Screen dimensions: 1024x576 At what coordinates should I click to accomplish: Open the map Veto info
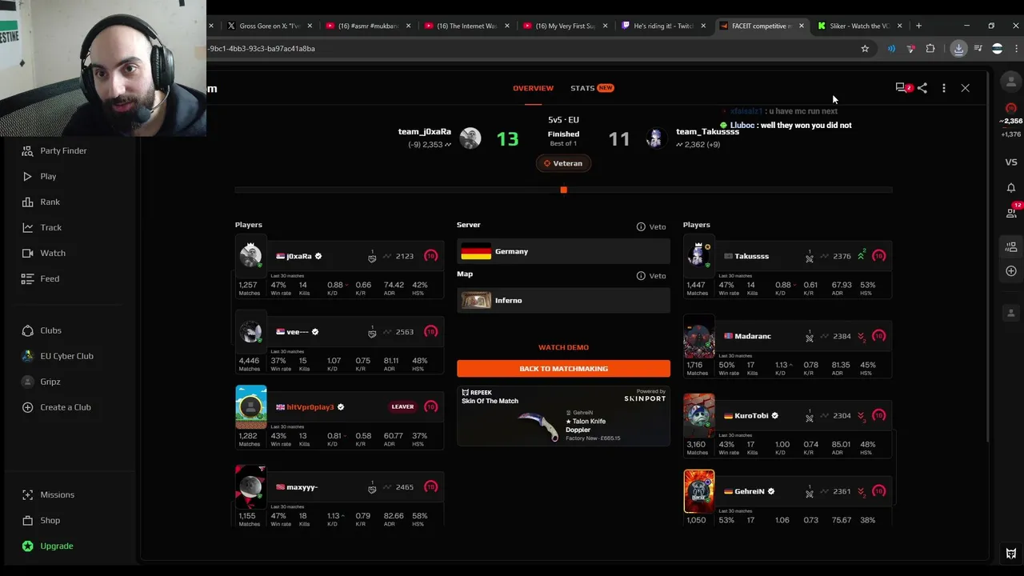point(651,275)
